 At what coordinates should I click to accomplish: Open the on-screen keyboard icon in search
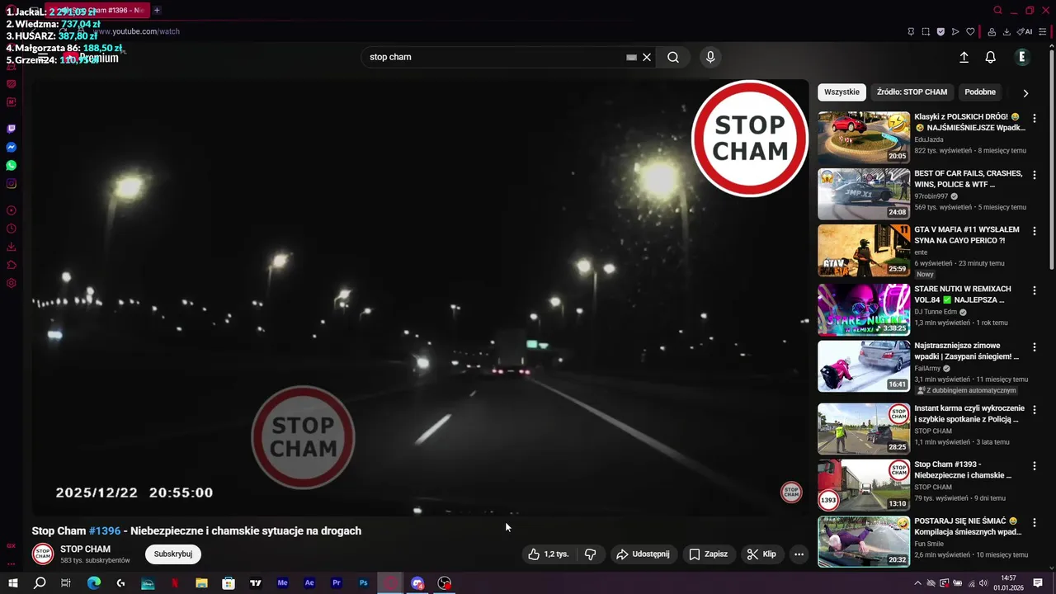(631, 57)
